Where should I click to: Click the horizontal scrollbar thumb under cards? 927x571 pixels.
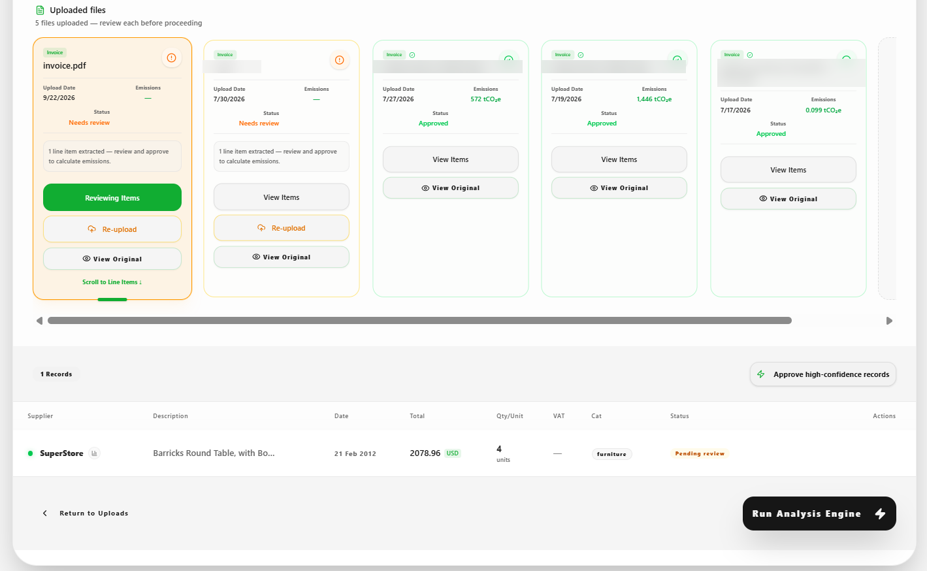click(x=419, y=321)
